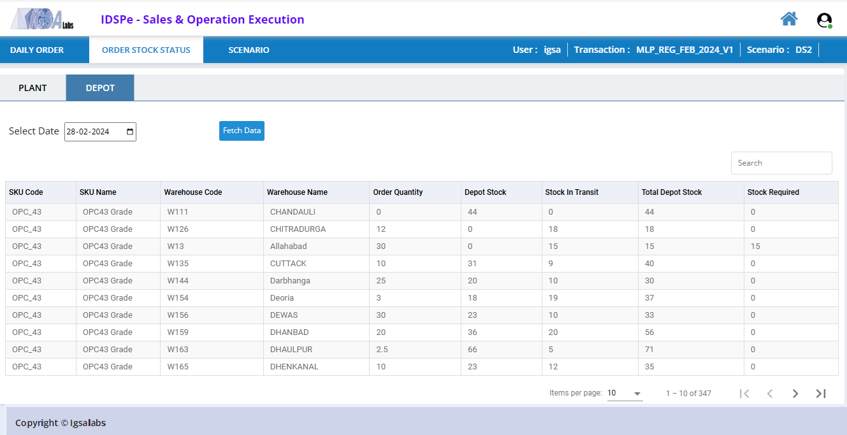
Task: Click the Transaction MLP_REG_FEB_2024_V1 label
Action: click(x=653, y=50)
